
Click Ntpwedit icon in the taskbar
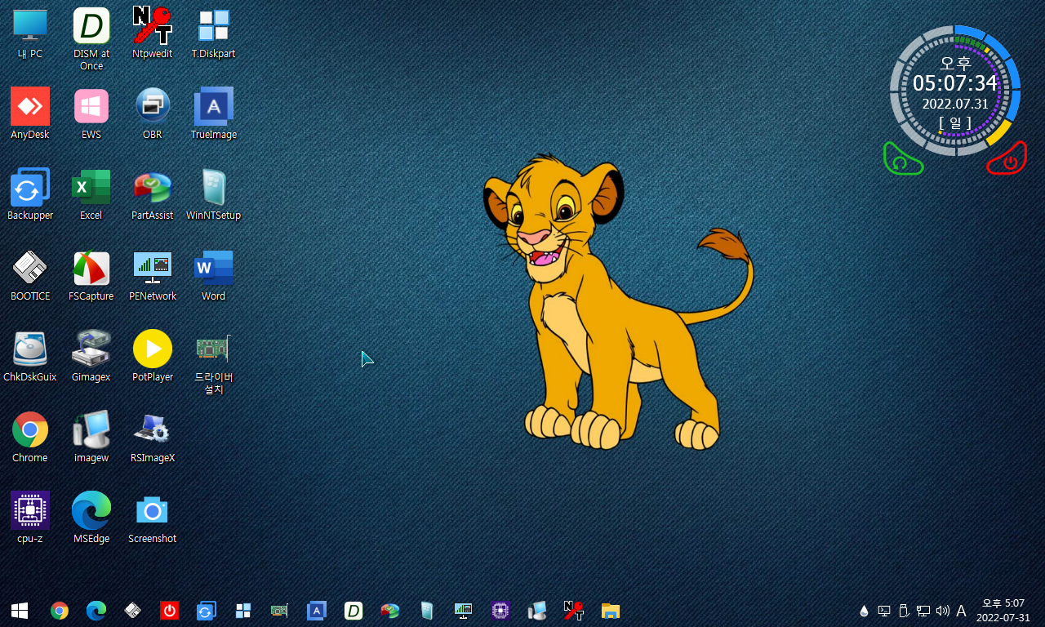click(574, 610)
